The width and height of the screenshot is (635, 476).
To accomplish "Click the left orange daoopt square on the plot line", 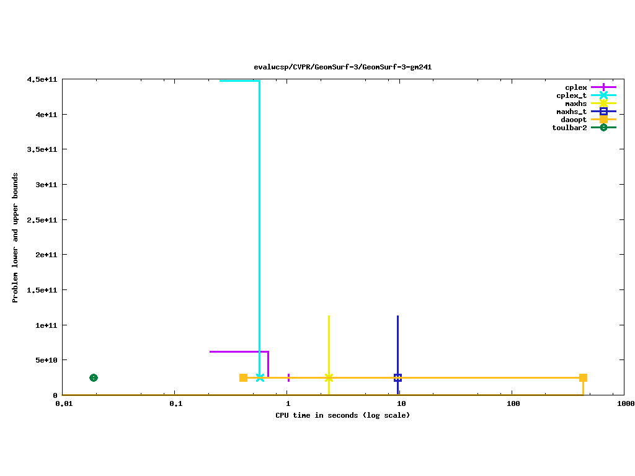I will coord(243,377).
